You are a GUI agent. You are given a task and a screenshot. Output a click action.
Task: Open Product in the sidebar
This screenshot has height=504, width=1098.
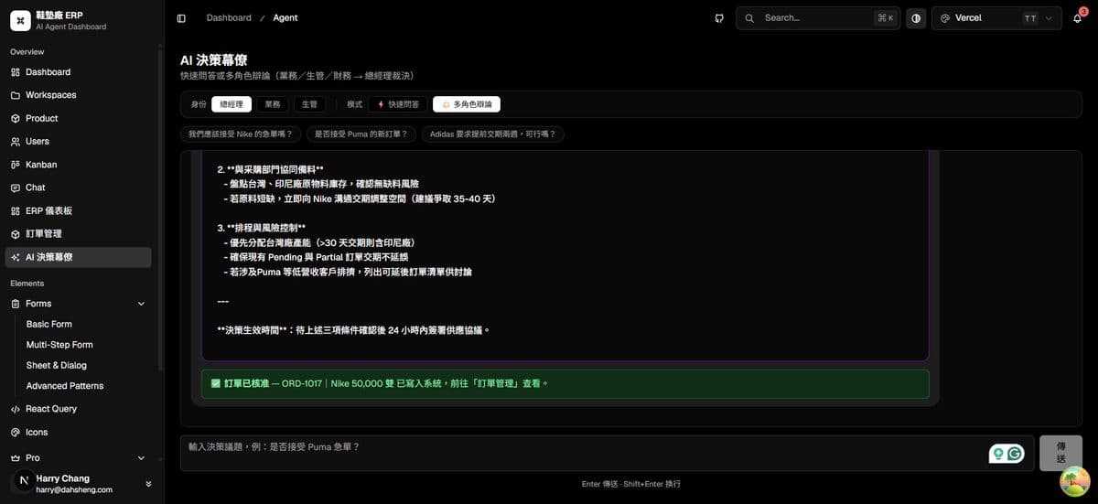(x=79, y=119)
